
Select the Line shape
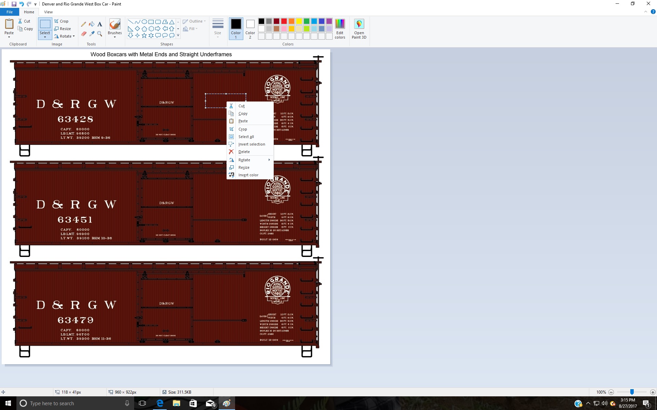tap(130, 22)
